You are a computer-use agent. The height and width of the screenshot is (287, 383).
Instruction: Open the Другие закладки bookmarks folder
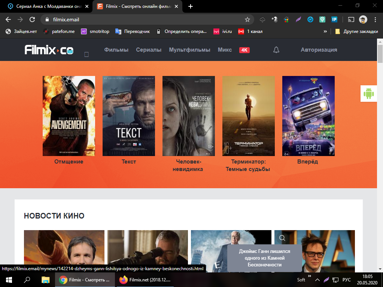(x=356, y=31)
